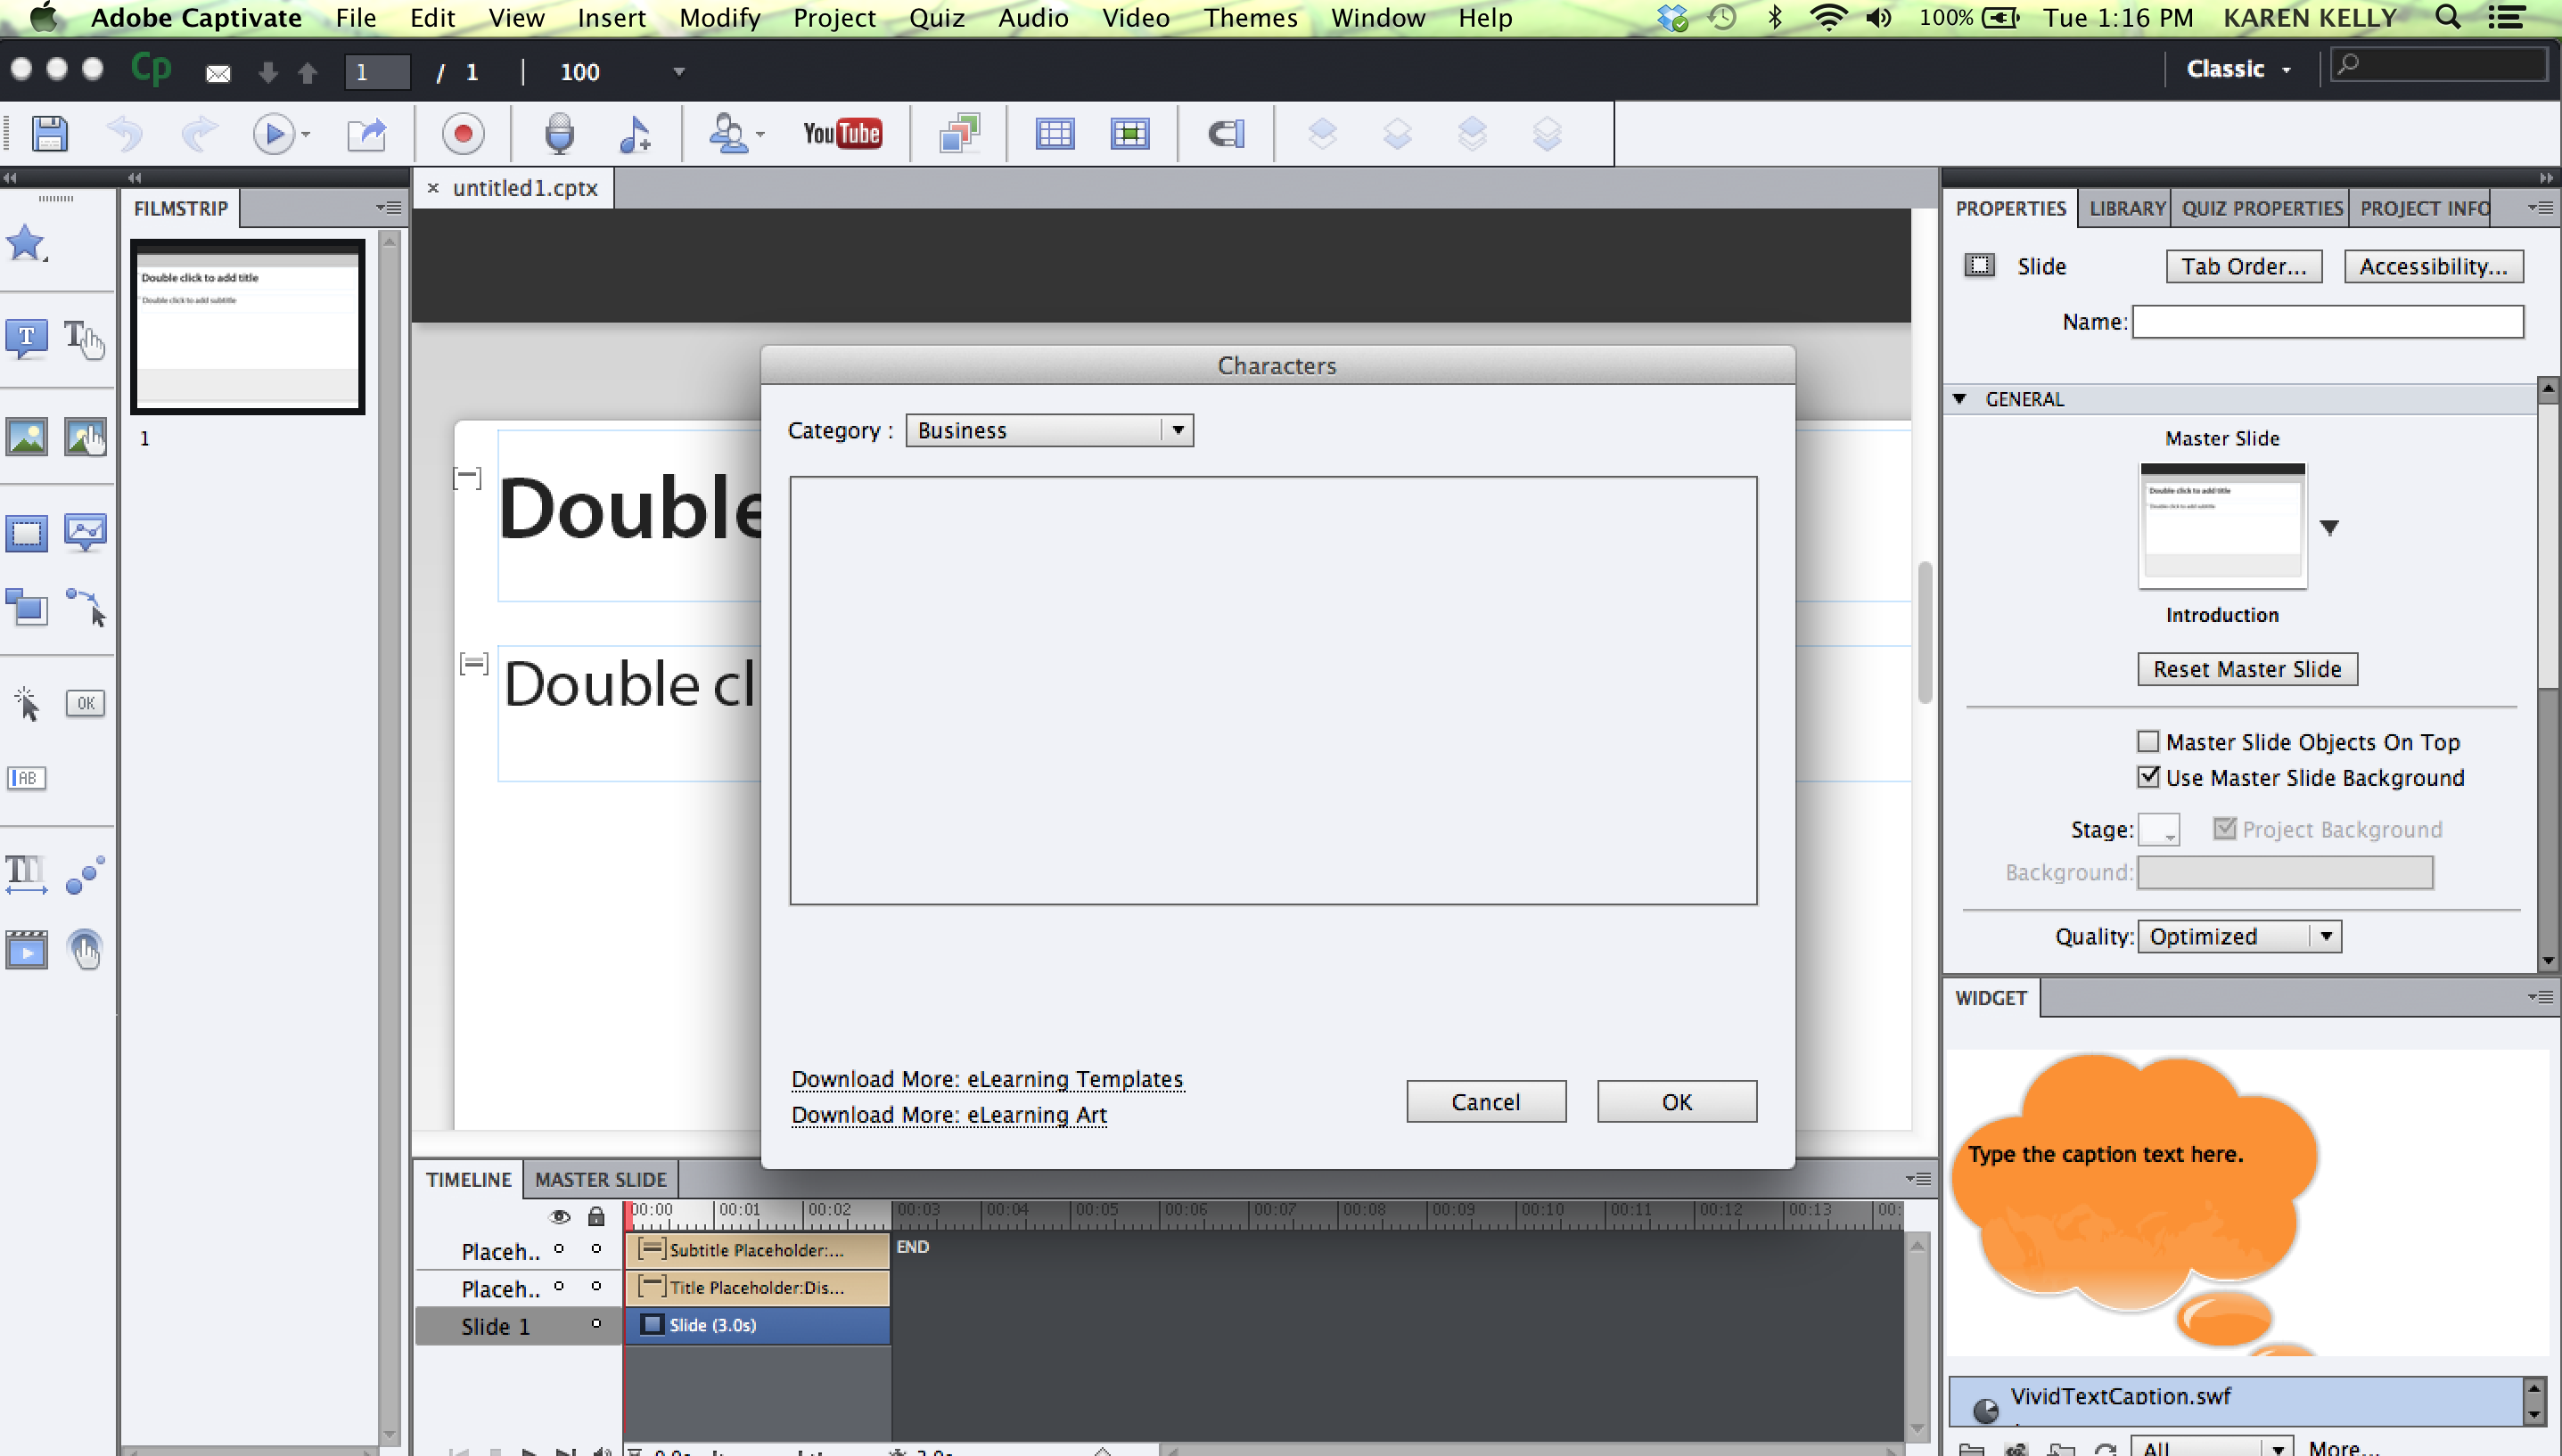This screenshot has height=1456, width=2562.
Task: Click the YouTube publish icon
Action: (842, 133)
